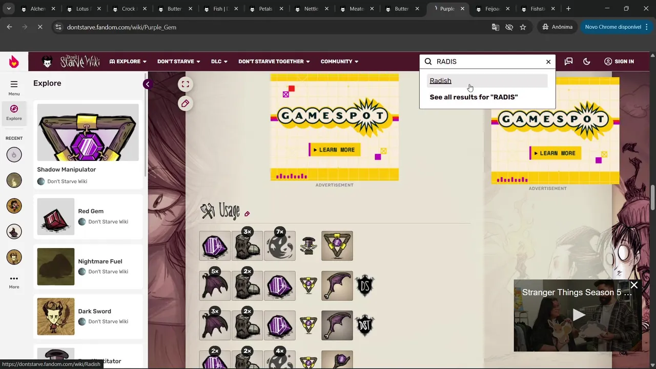The width and height of the screenshot is (656, 369).
Task: Edit the Usage section pencil icon
Action: coord(247,214)
